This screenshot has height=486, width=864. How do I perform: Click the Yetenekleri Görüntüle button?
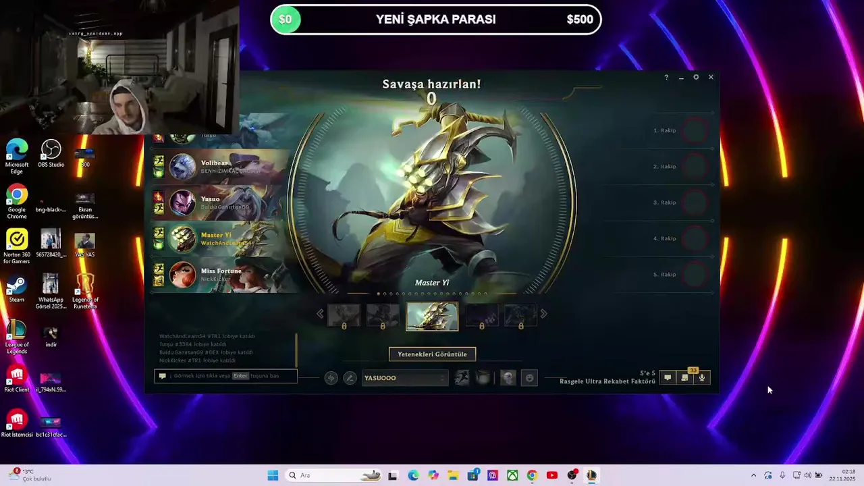click(432, 354)
